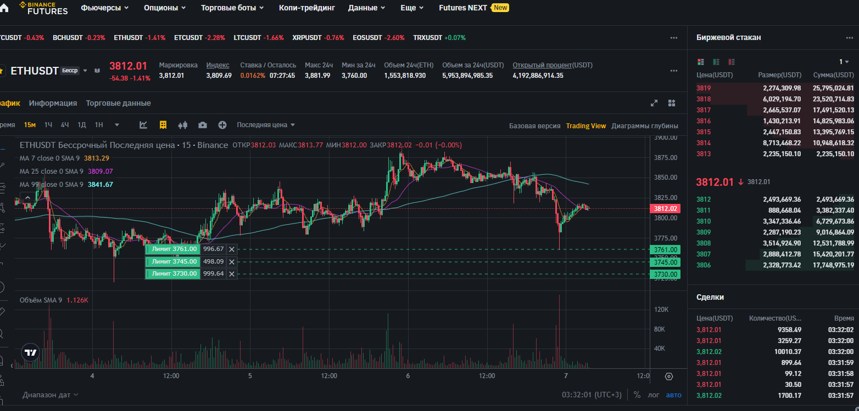Cancel the limit order at 3745.00
The height and width of the screenshot is (411, 859).
231,261
